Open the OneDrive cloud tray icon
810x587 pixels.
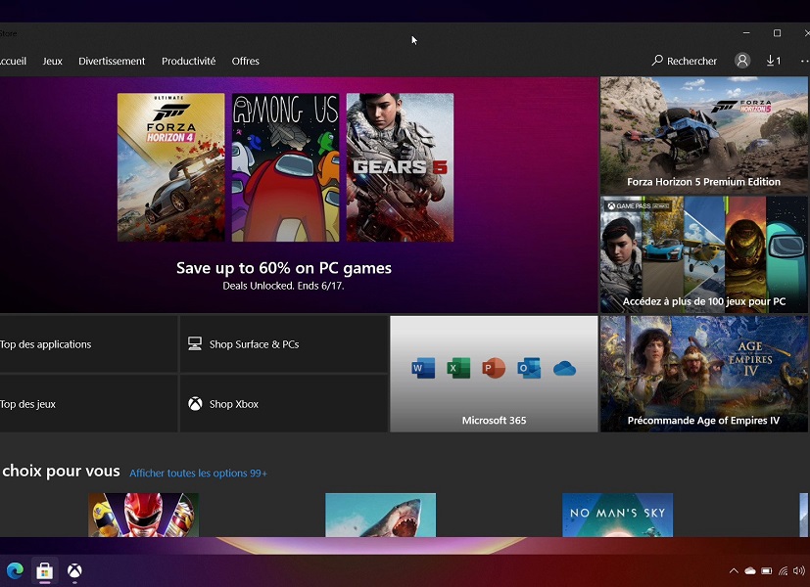750,570
